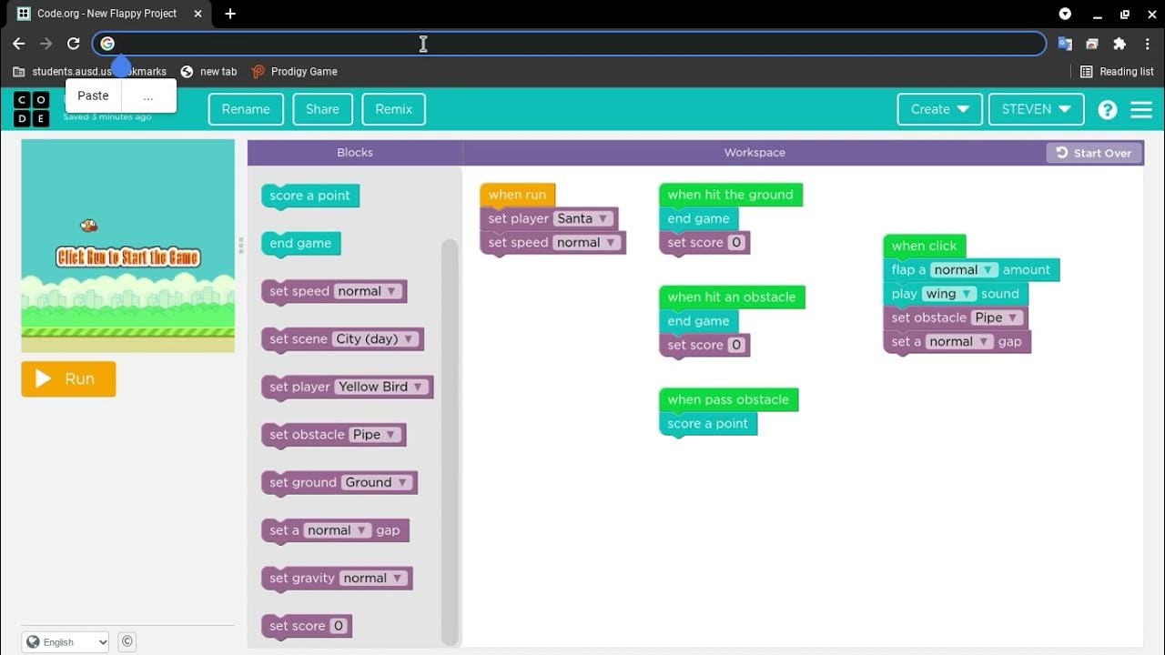
Task: Open the flap a normal amount dropdown
Action: tap(965, 270)
